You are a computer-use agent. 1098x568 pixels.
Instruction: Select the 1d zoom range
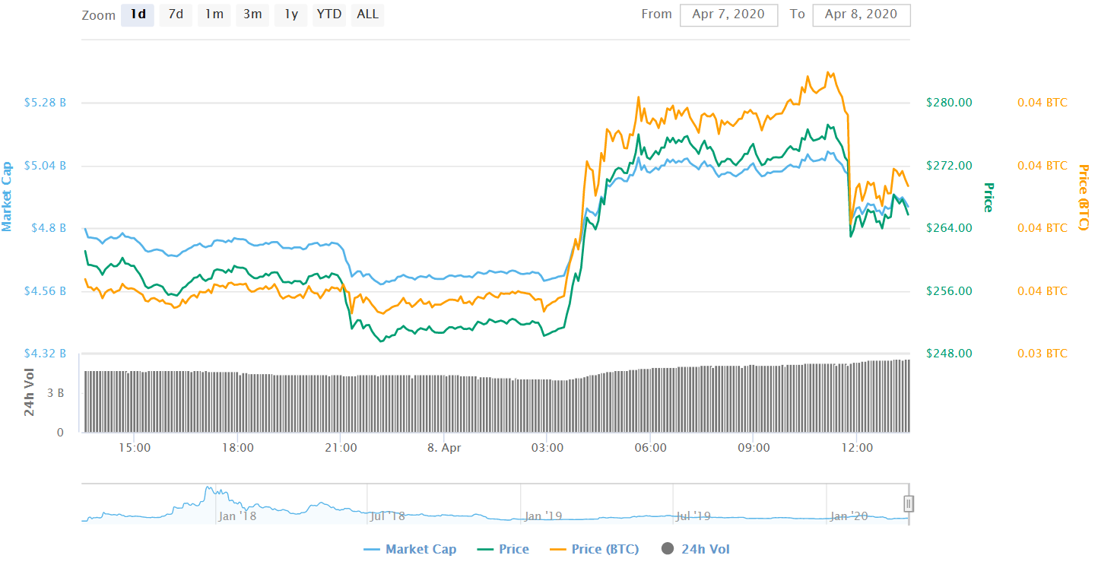click(138, 14)
